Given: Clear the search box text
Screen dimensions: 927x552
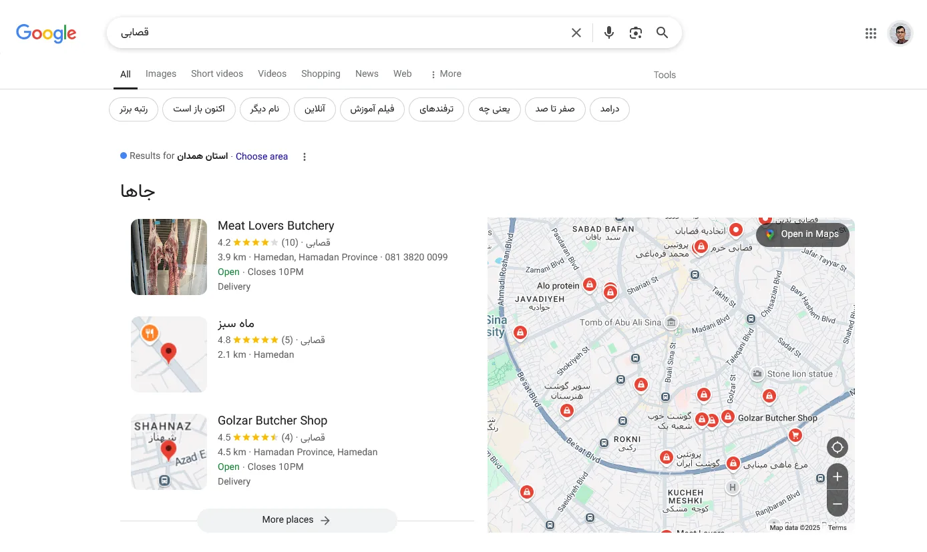Looking at the screenshot, I should tap(576, 33).
